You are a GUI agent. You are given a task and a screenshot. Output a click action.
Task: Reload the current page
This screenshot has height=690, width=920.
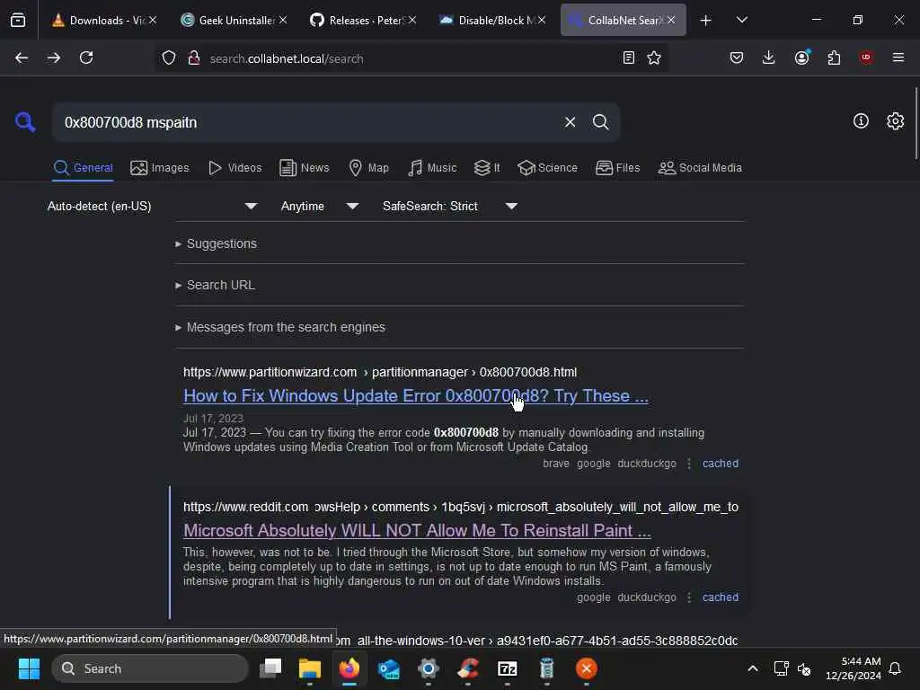(86, 57)
